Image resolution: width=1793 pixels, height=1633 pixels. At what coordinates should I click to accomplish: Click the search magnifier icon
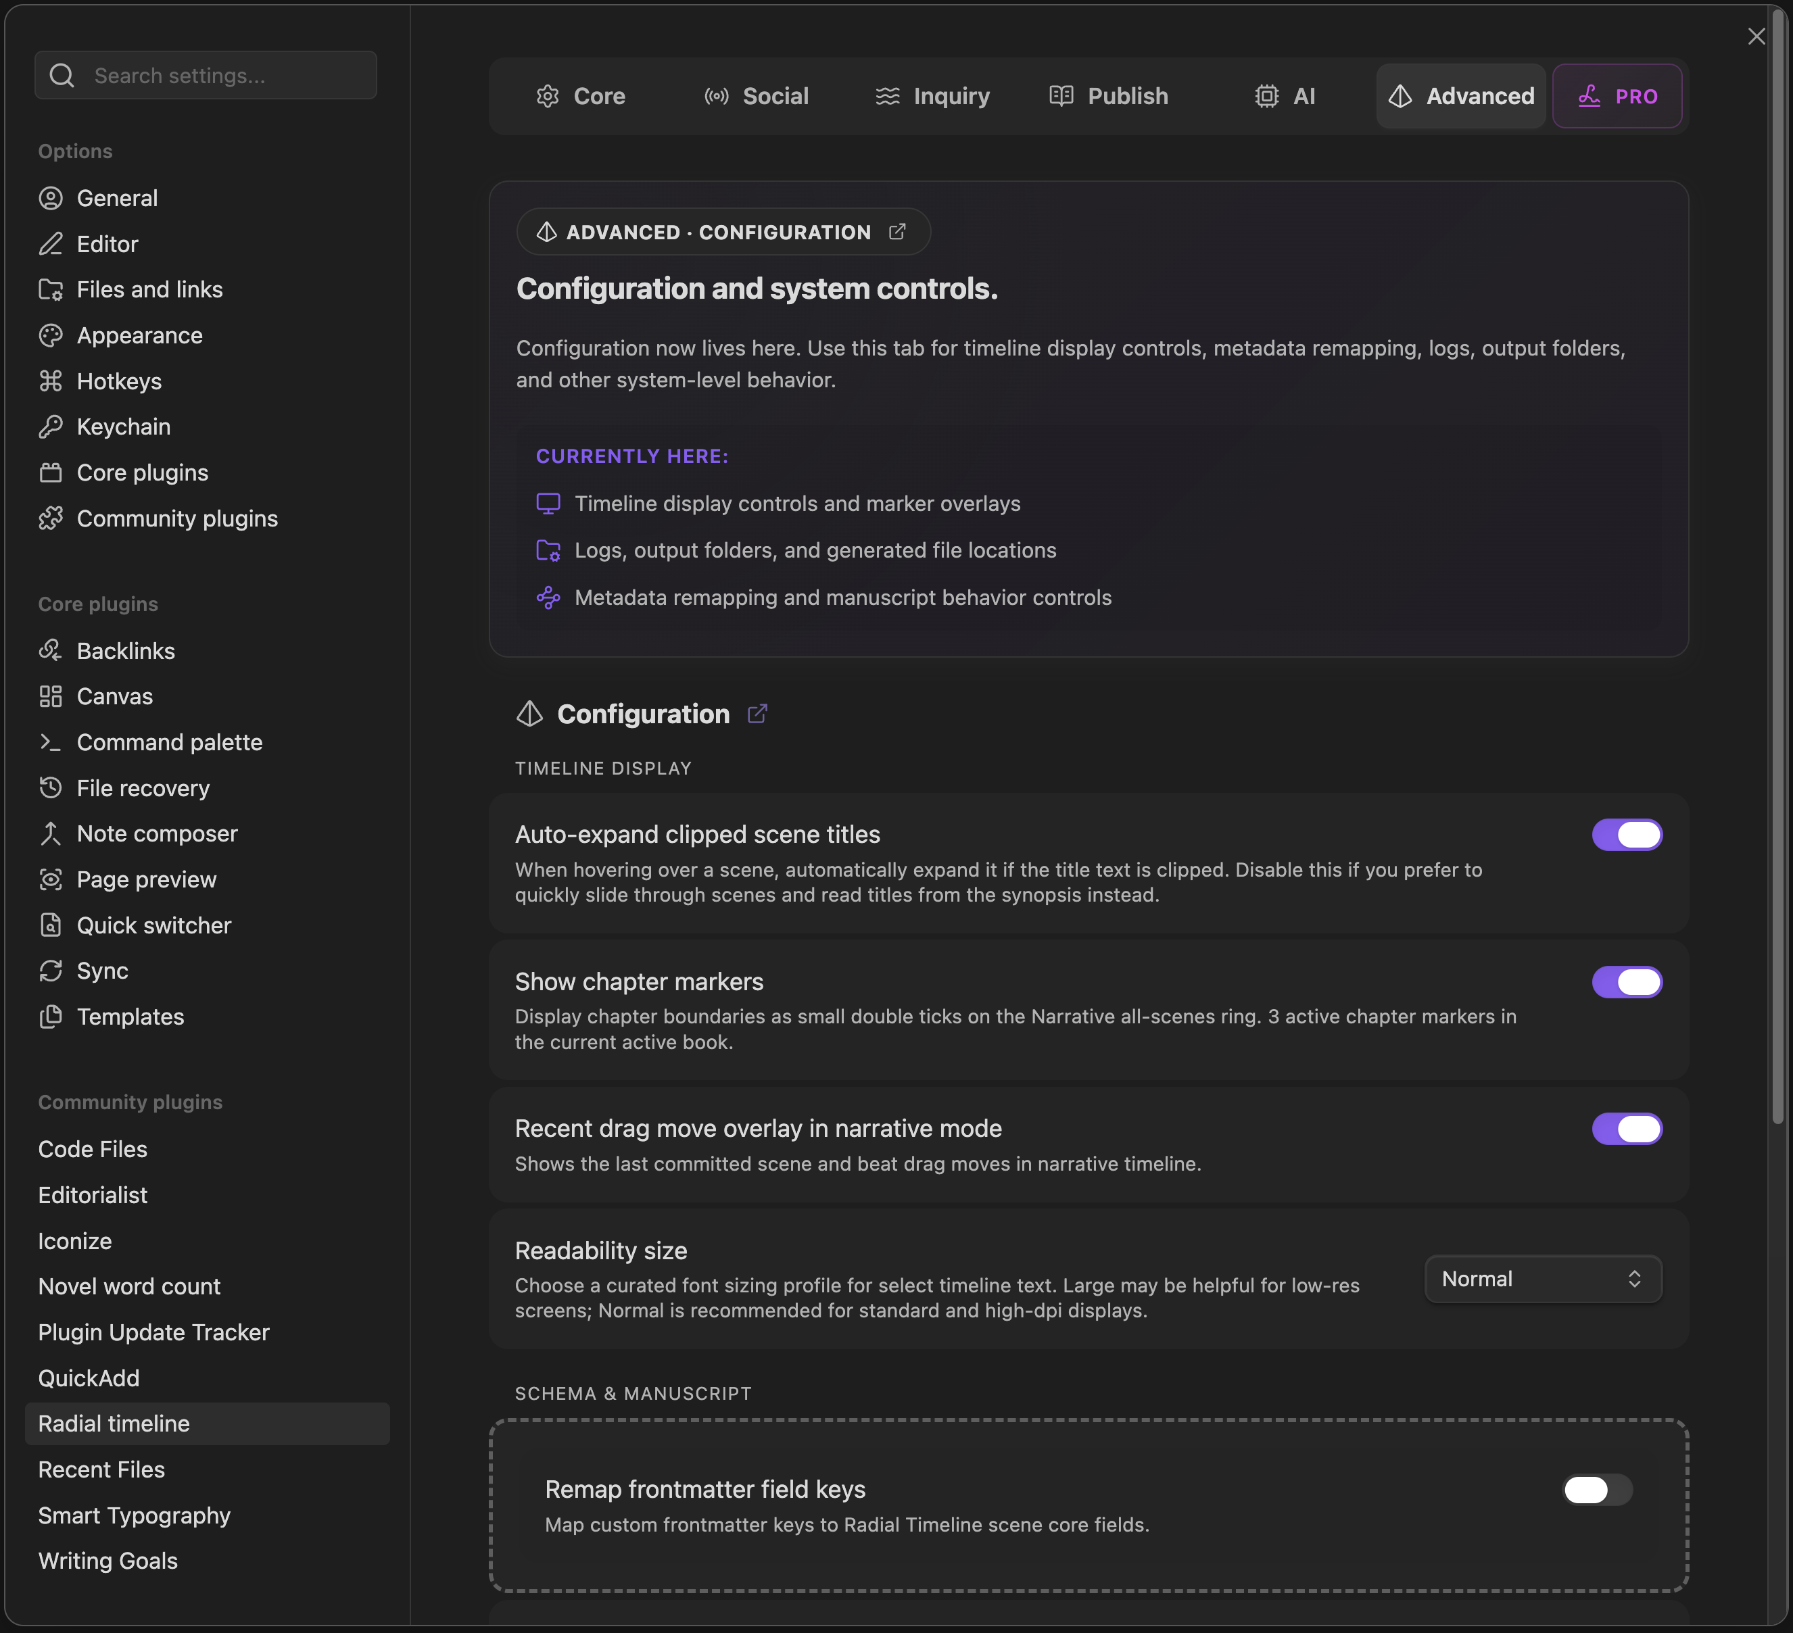click(x=62, y=76)
